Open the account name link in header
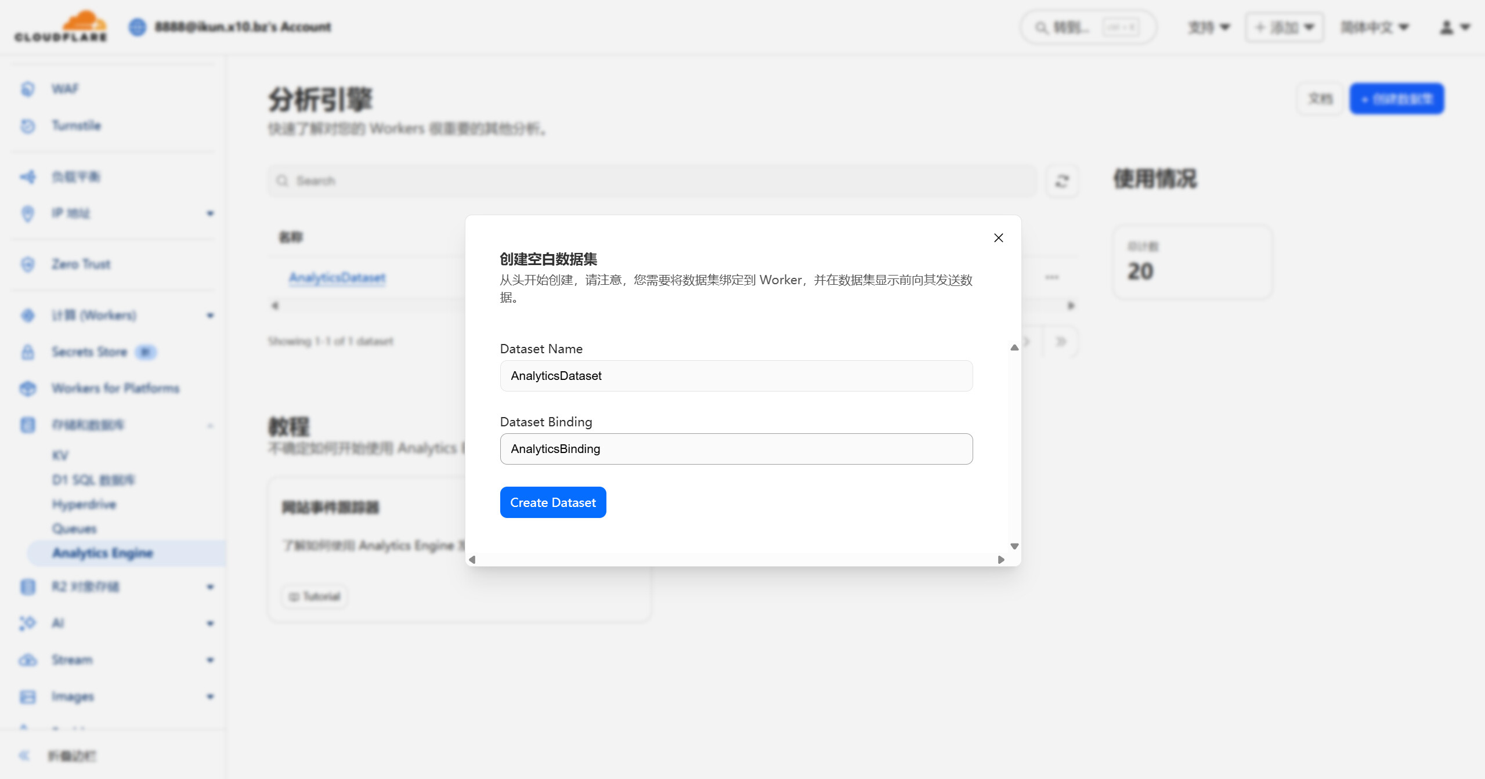Screen dimensions: 1485x779 (x=243, y=27)
